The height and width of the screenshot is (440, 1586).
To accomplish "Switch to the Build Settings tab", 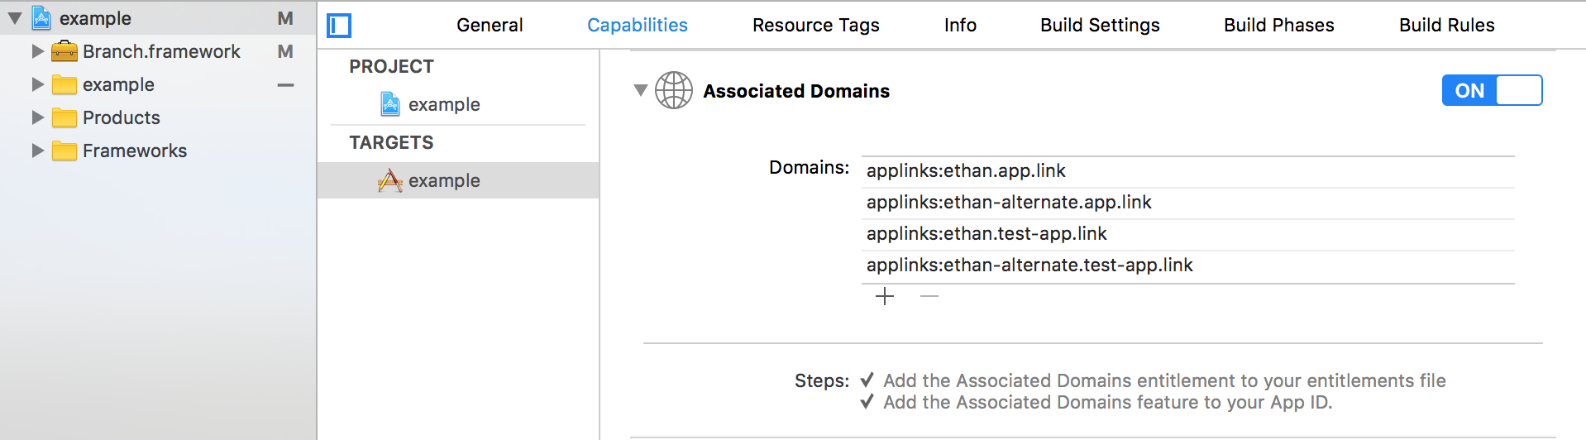I will pyautogui.click(x=1100, y=25).
